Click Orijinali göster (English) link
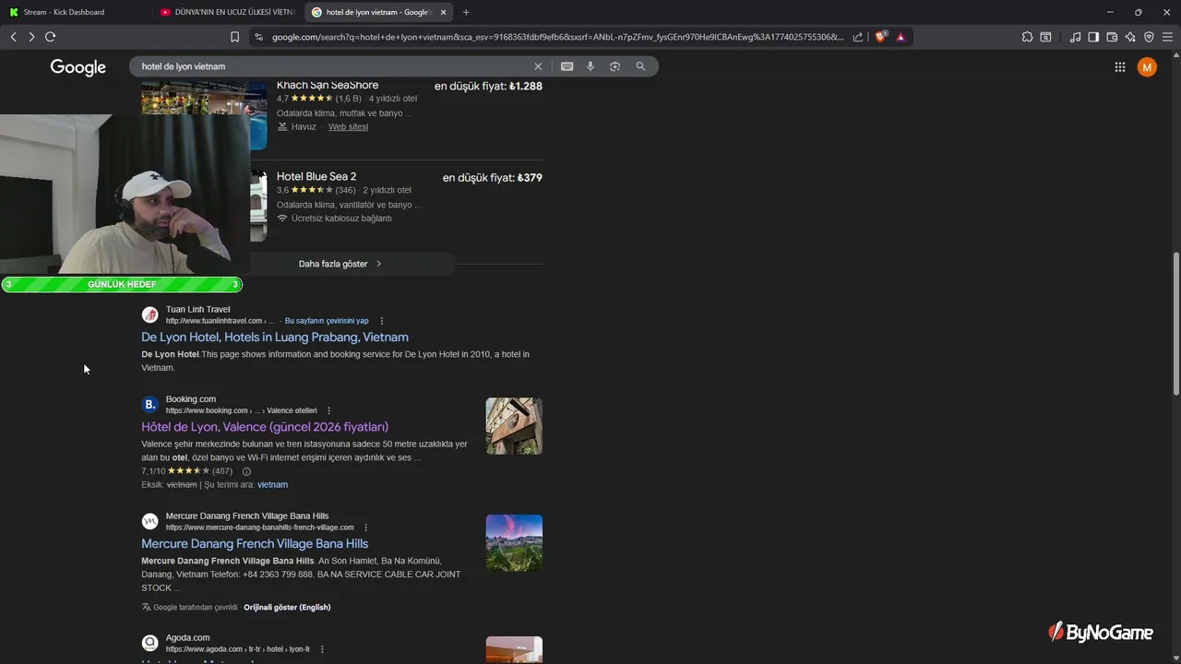This screenshot has width=1181, height=664. (287, 607)
